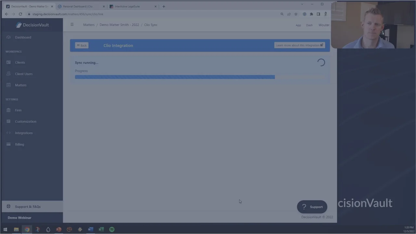Open Support & FAQs in sidebar
Image resolution: width=416 pixels, height=234 pixels.
click(32, 206)
